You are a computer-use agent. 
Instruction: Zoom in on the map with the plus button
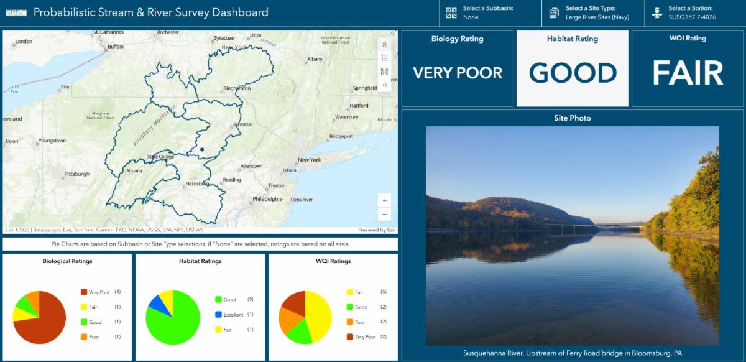coord(385,201)
